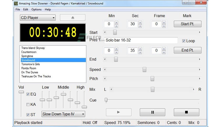Click the Amazing Slow Downer title bar icon

coord(16,3)
